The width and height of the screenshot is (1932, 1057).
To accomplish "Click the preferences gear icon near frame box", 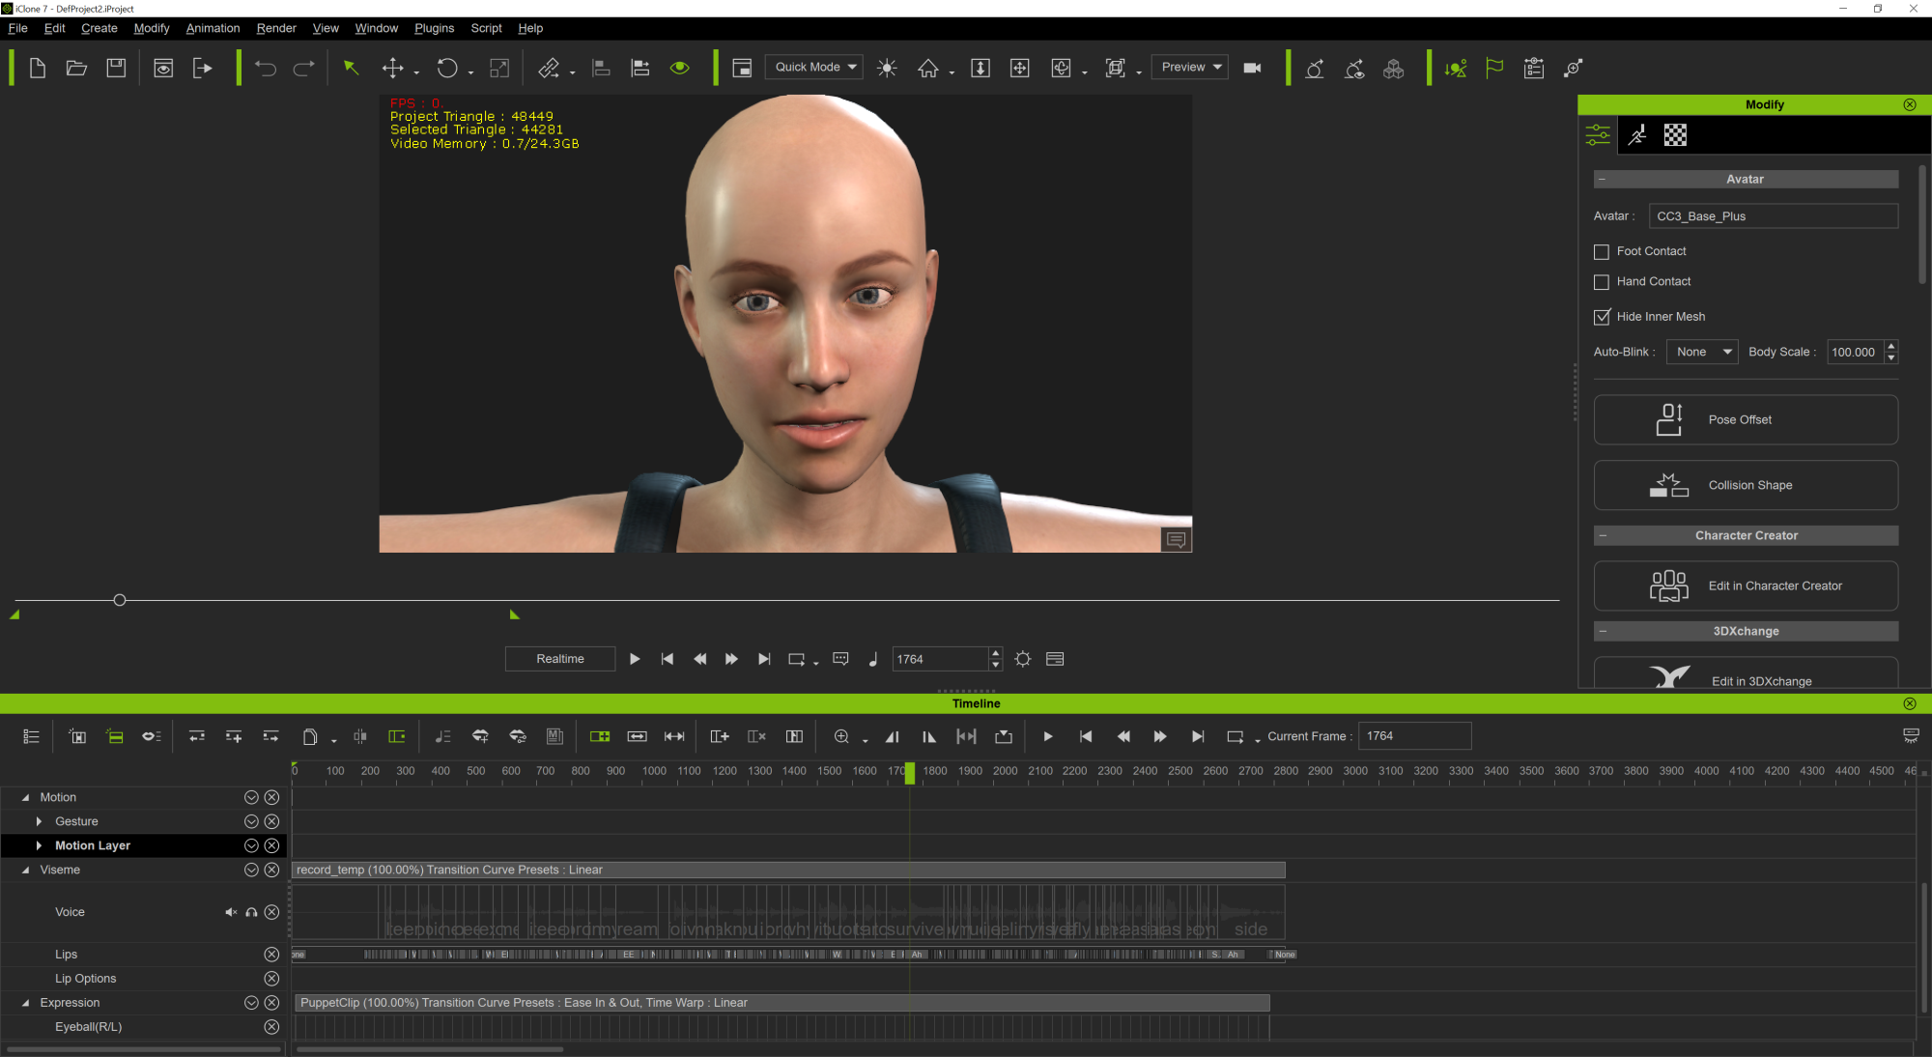I will [1023, 659].
